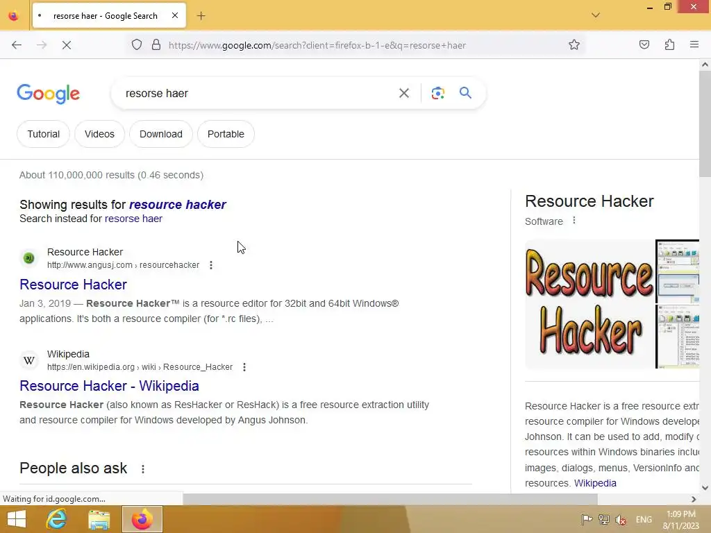711x533 pixels.
Task: Open the Firefox application menu
Action: pyautogui.click(x=694, y=45)
